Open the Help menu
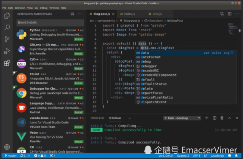 [x=64, y=8]
